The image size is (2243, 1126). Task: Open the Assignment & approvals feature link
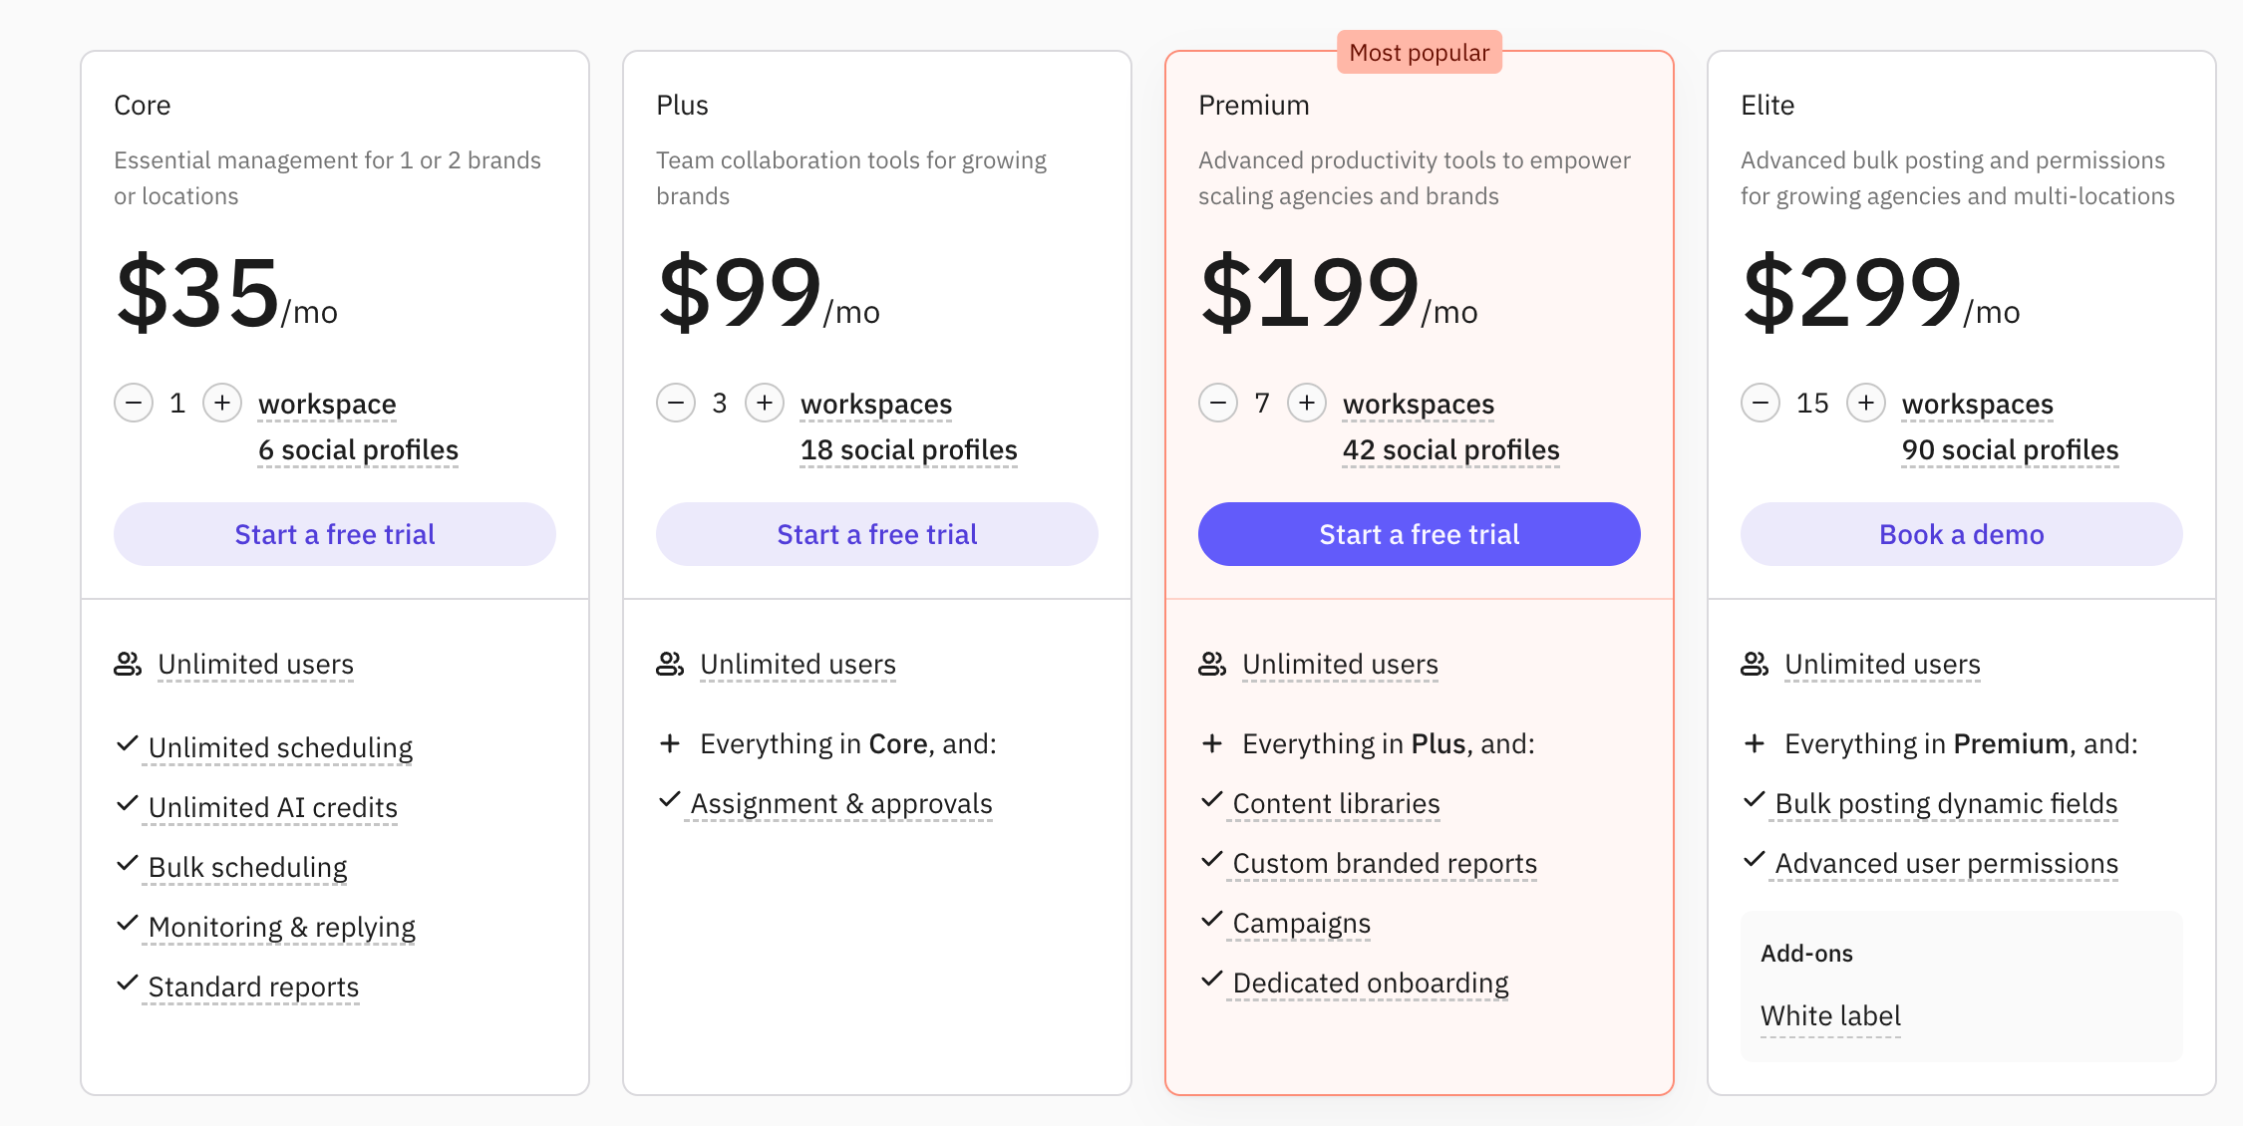[841, 803]
